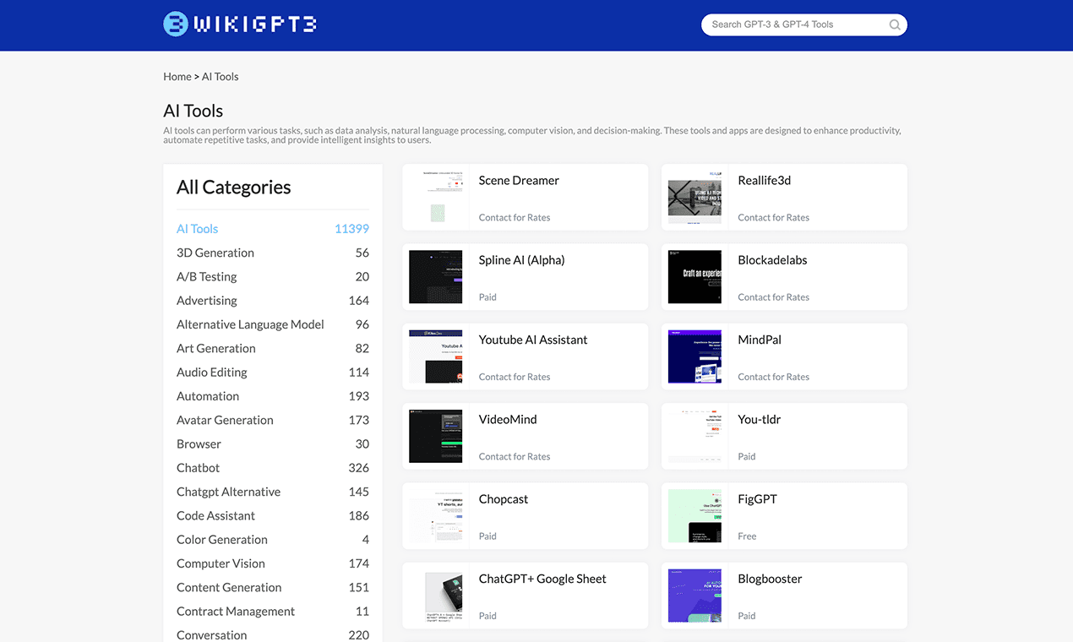The image size is (1073, 642).
Task: Open Spline AI (Alpha) thumbnail
Action: pos(436,277)
